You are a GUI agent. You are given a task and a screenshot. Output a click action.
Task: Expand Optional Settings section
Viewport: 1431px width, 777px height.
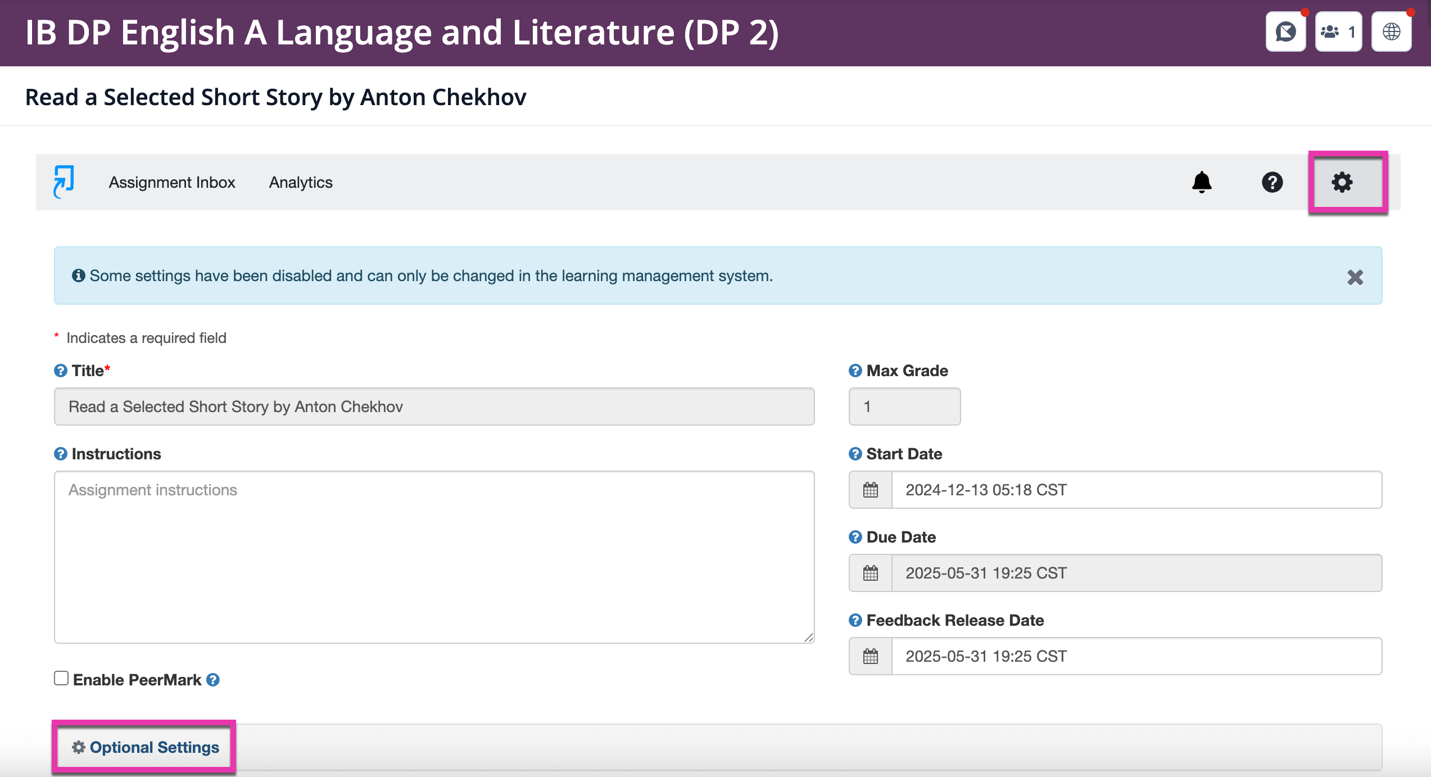(145, 748)
